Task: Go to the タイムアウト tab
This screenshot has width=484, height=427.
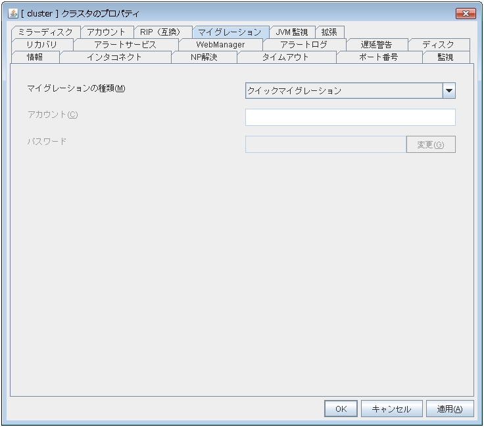Action: coord(285,57)
